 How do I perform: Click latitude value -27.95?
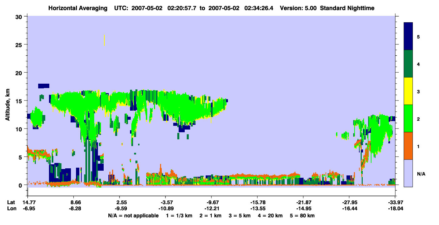point(349,202)
